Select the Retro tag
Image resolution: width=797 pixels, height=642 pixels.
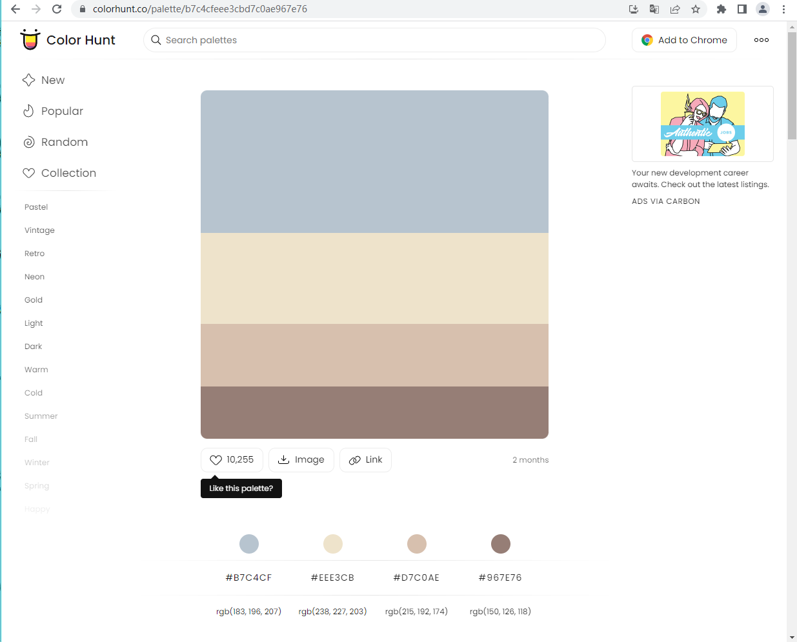[x=34, y=254]
